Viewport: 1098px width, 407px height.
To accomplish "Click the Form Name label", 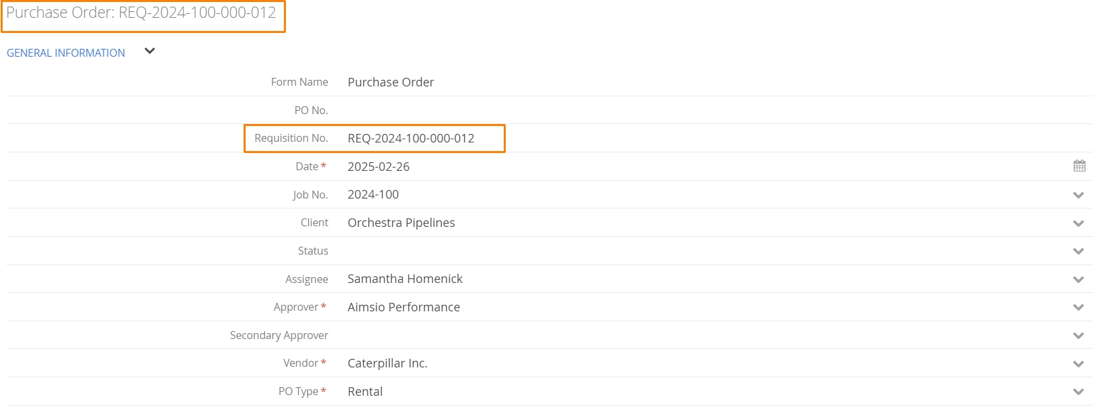I will coord(299,82).
